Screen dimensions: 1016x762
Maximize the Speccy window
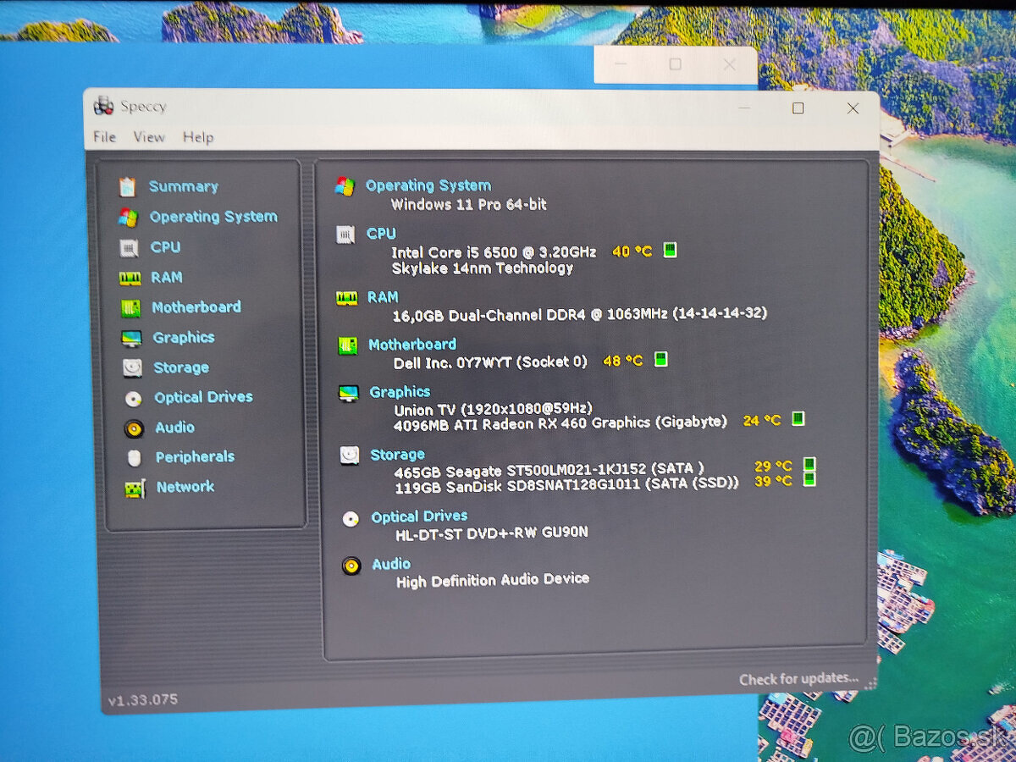(x=798, y=108)
